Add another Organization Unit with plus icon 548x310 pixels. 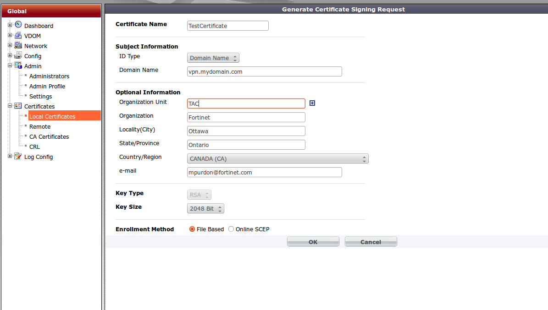[x=312, y=103]
